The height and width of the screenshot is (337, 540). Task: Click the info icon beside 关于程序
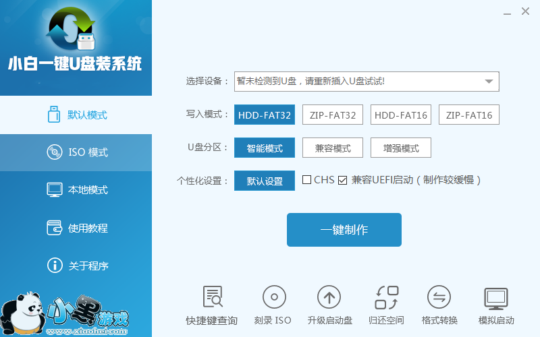pyautogui.click(x=55, y=265)
